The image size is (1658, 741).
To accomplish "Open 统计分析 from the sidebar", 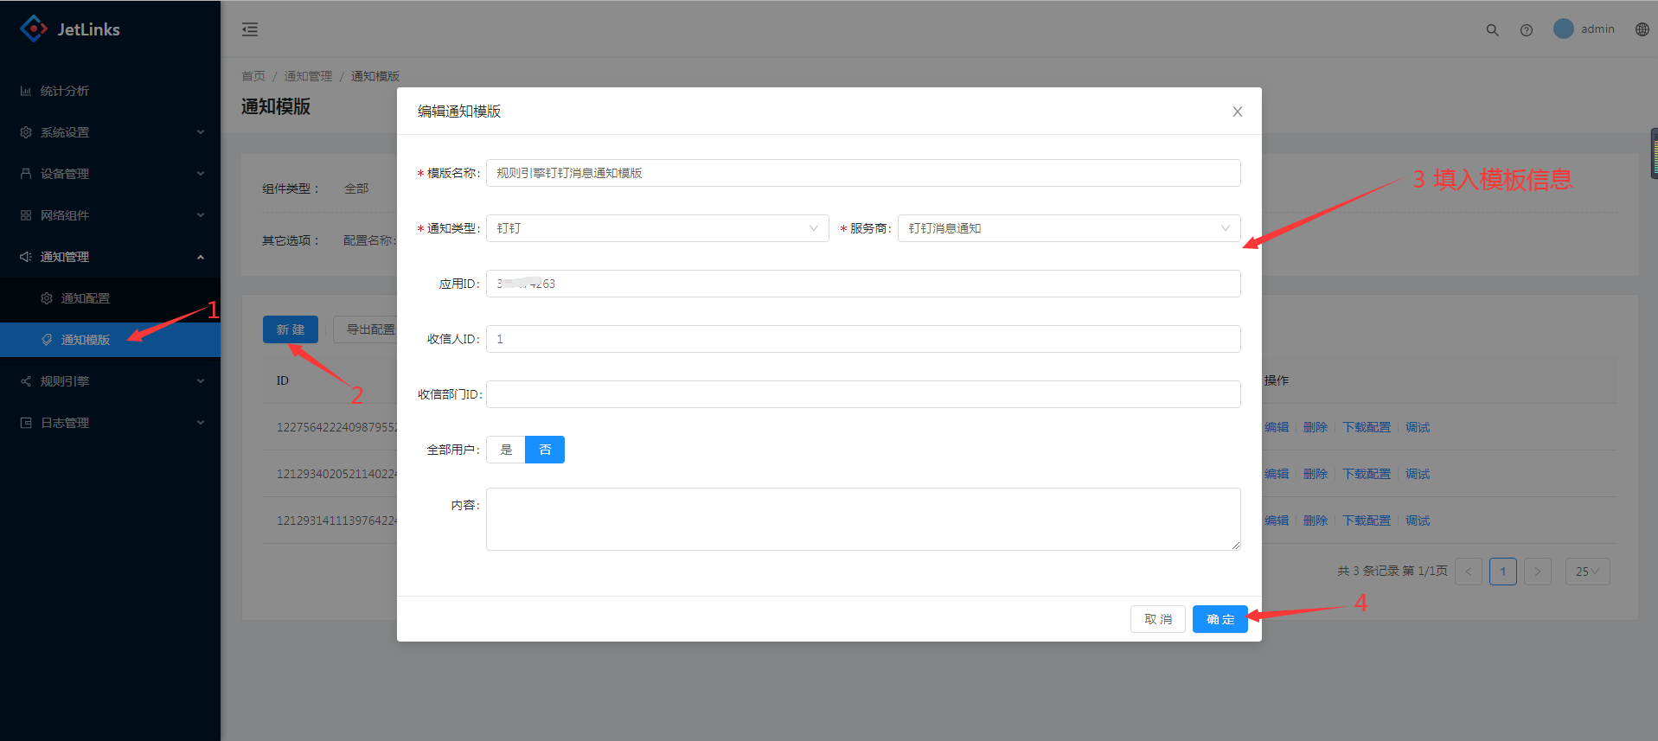I will (x=65, y=91).
